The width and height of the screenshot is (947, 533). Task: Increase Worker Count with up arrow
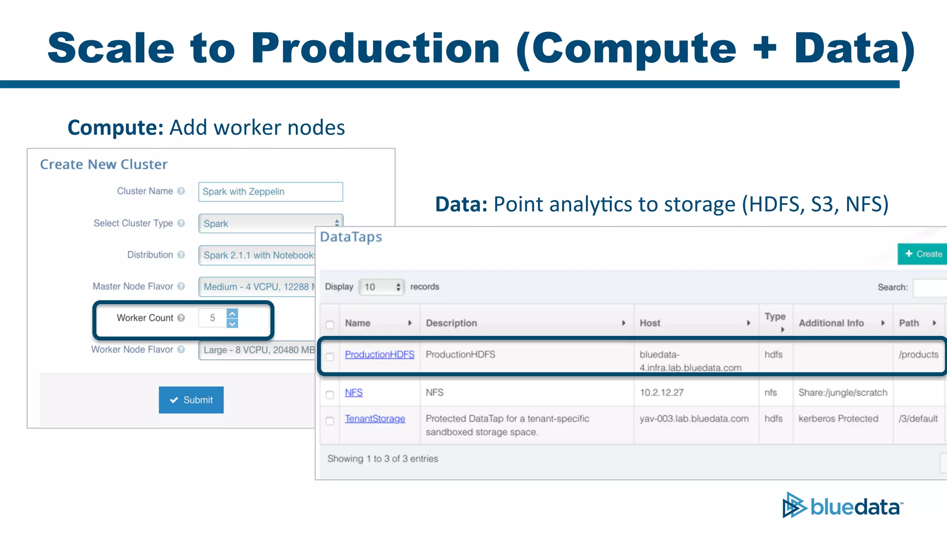pyautogui.click(x=233, y=313)
